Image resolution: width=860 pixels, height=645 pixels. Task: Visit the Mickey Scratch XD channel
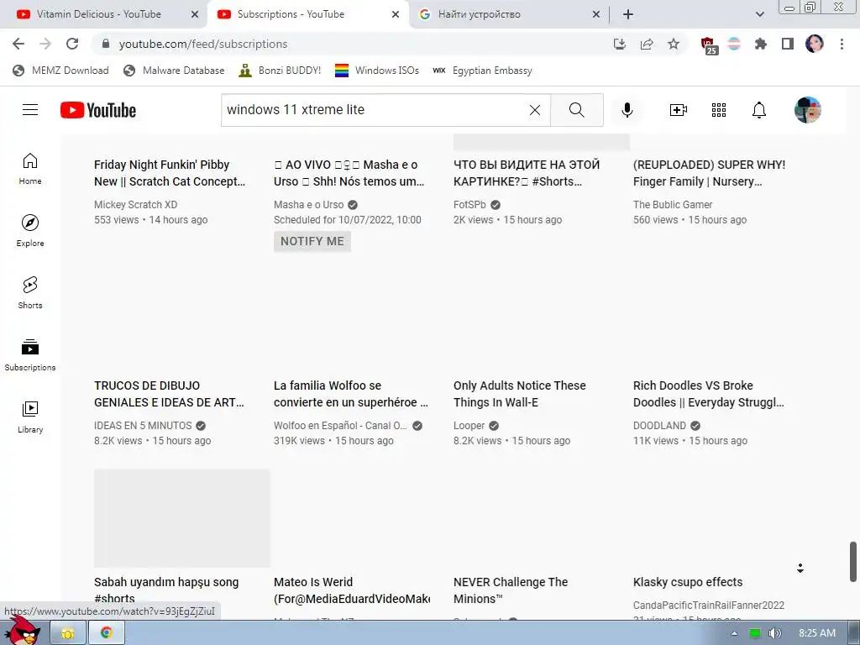(x=135, y=205)
